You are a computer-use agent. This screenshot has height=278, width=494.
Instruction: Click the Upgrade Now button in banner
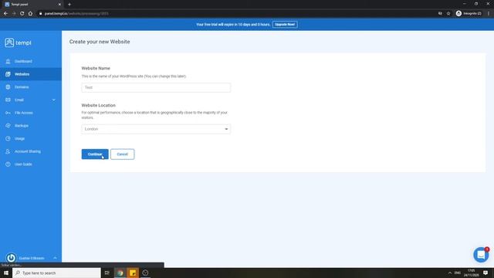tap(285, 24)
